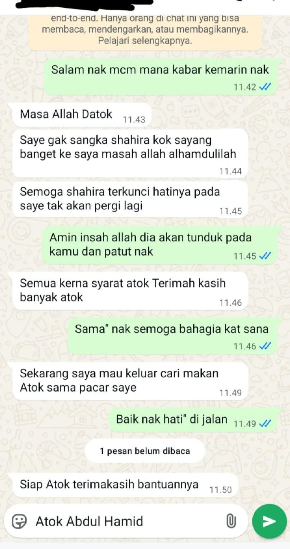
Task: Select sent message 'Sama" nak semoga bahagia'
Action: tap(174, 336)
